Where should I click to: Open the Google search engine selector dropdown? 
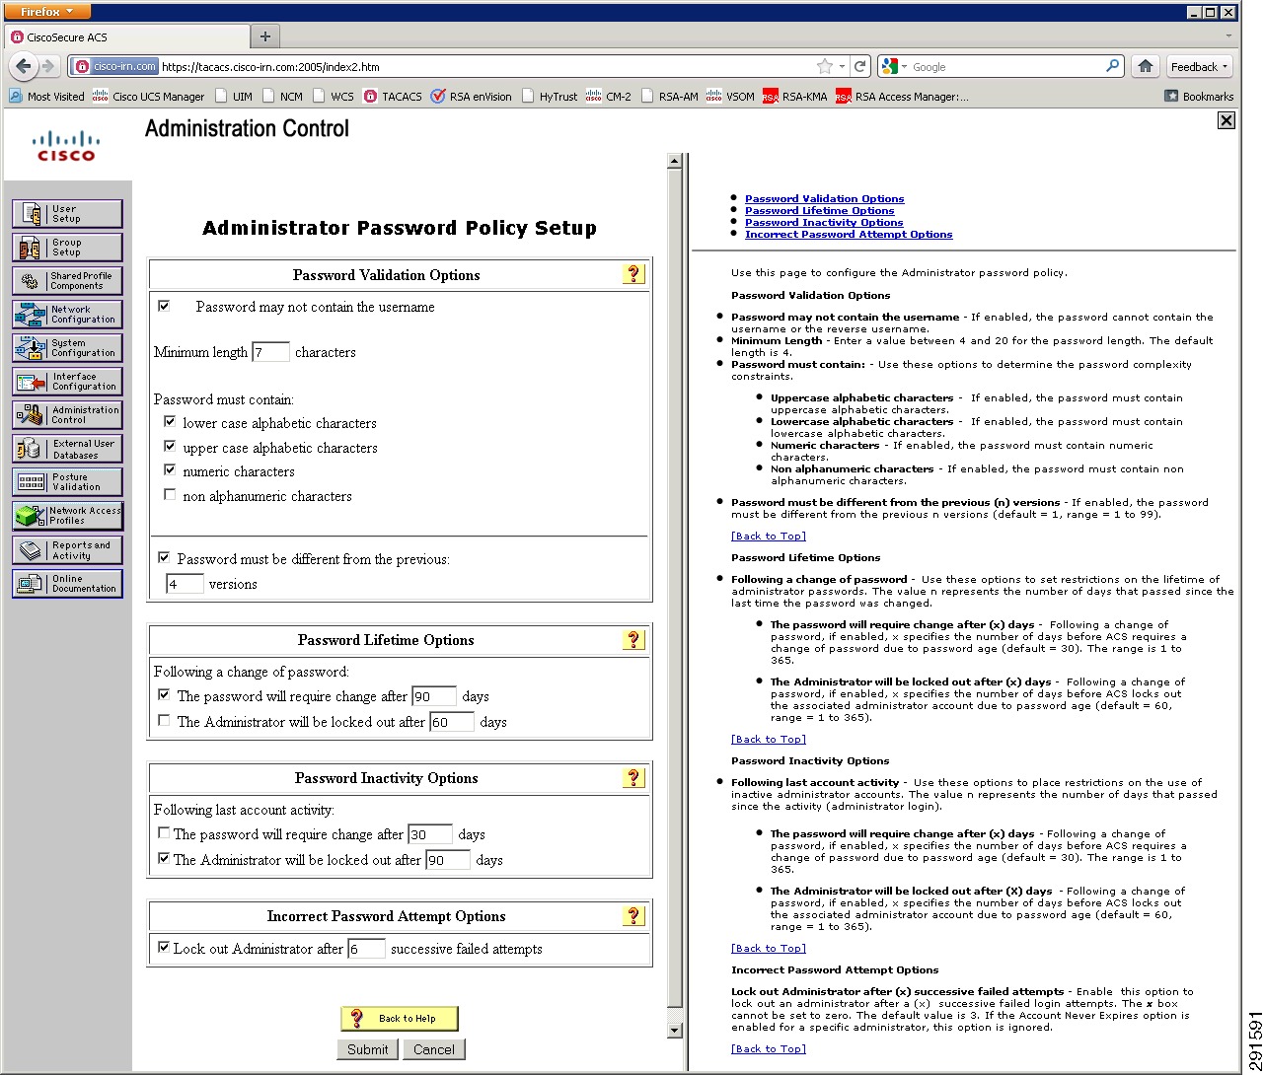pyautogui.click(x=893, y=67)
